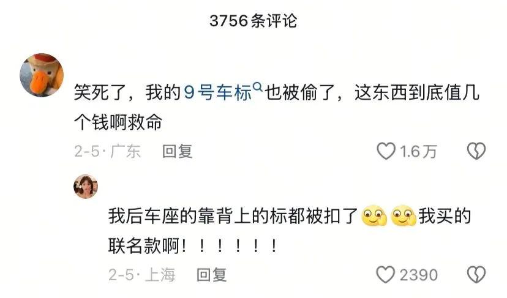Select the 联名款啊 second line of reply
Screen dimensions: 507x298
[x=193, y=247]
